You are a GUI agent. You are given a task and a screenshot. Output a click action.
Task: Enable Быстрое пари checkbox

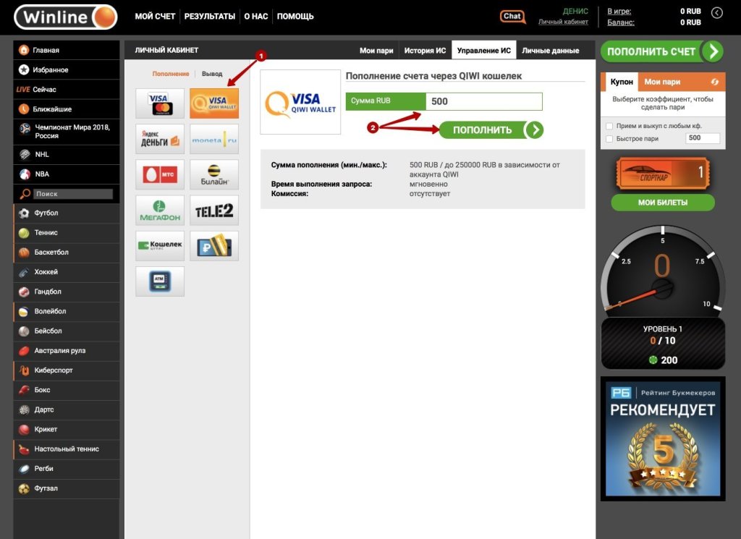609,139
